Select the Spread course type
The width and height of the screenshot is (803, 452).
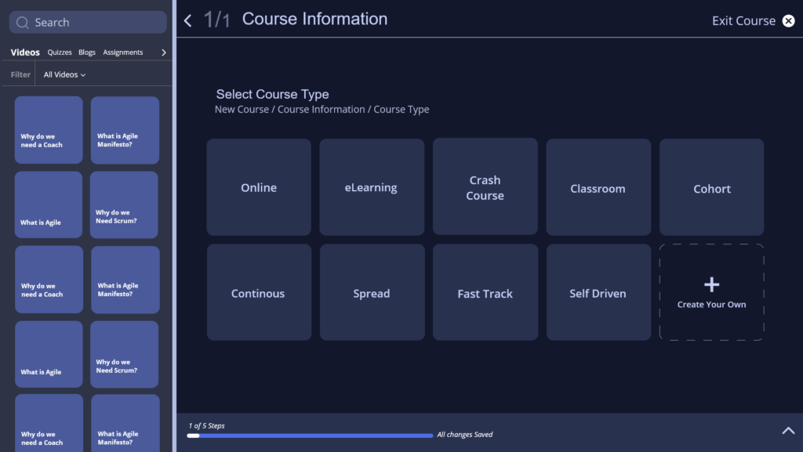[372, 292]
